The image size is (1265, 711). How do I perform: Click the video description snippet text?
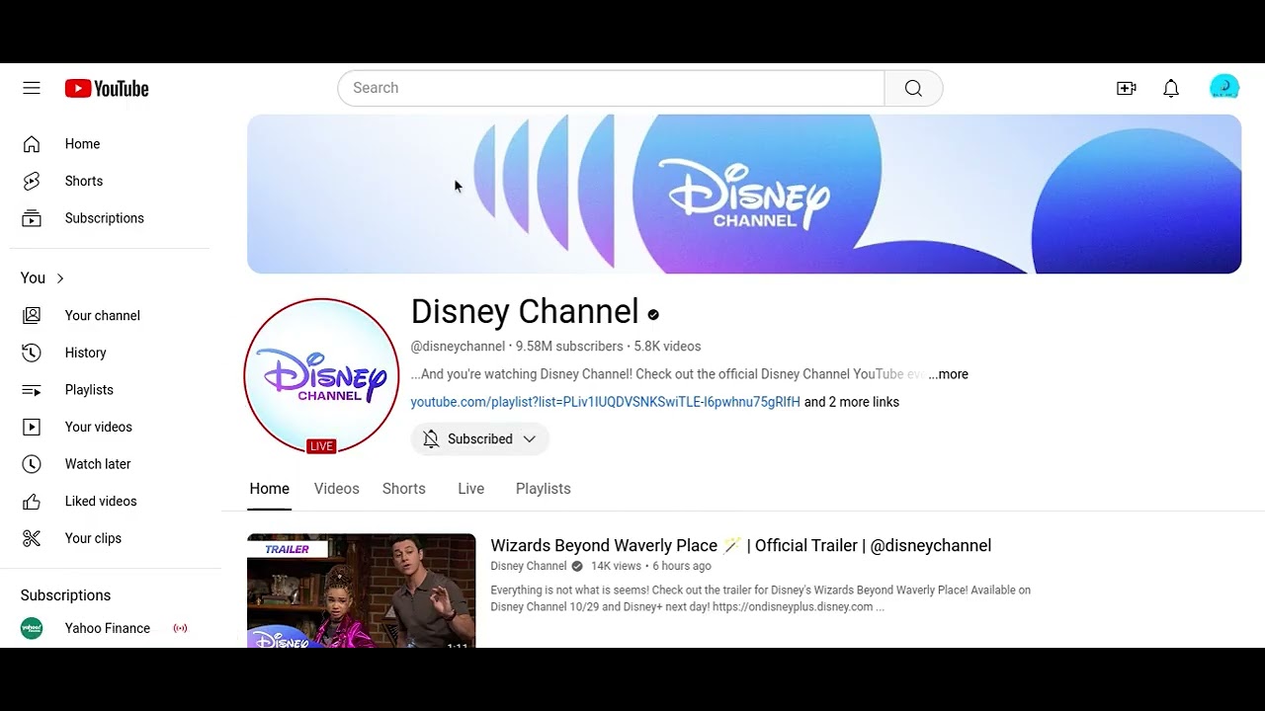(761, 598)
